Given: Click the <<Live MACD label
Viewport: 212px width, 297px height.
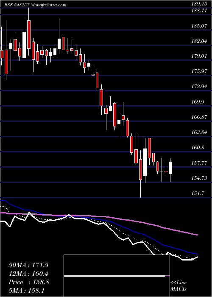Looking at the screenshot, I should (179, 286).
